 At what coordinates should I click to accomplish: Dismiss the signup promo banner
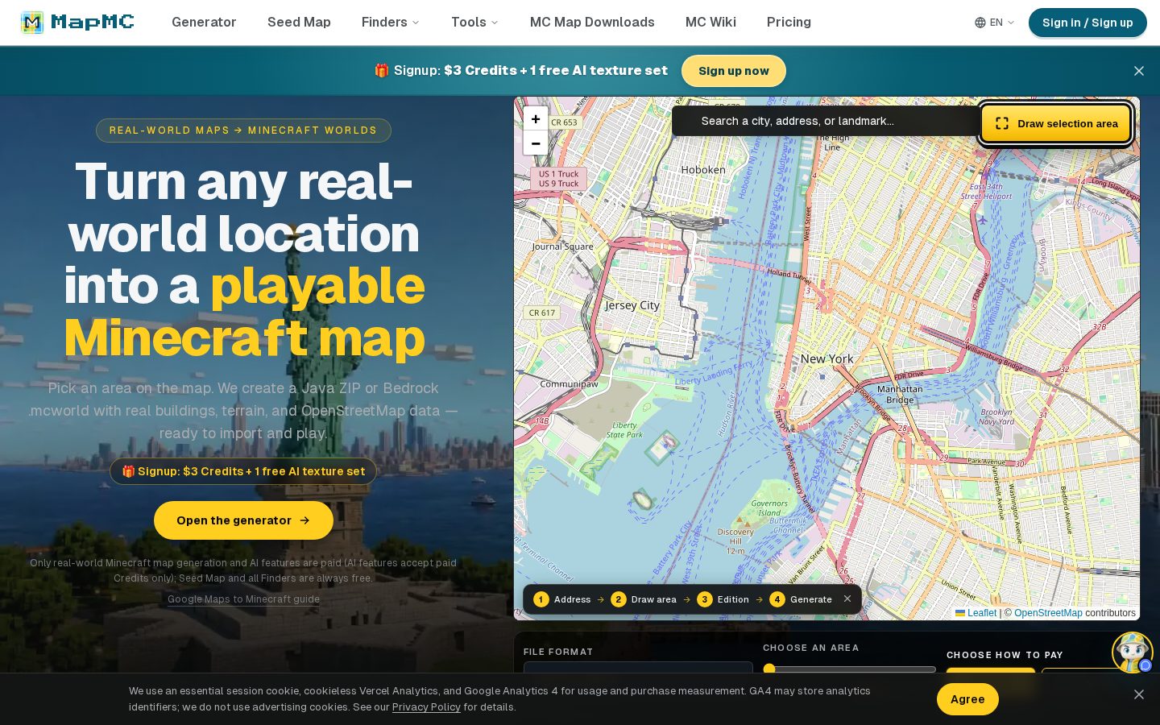point(1139,71)
